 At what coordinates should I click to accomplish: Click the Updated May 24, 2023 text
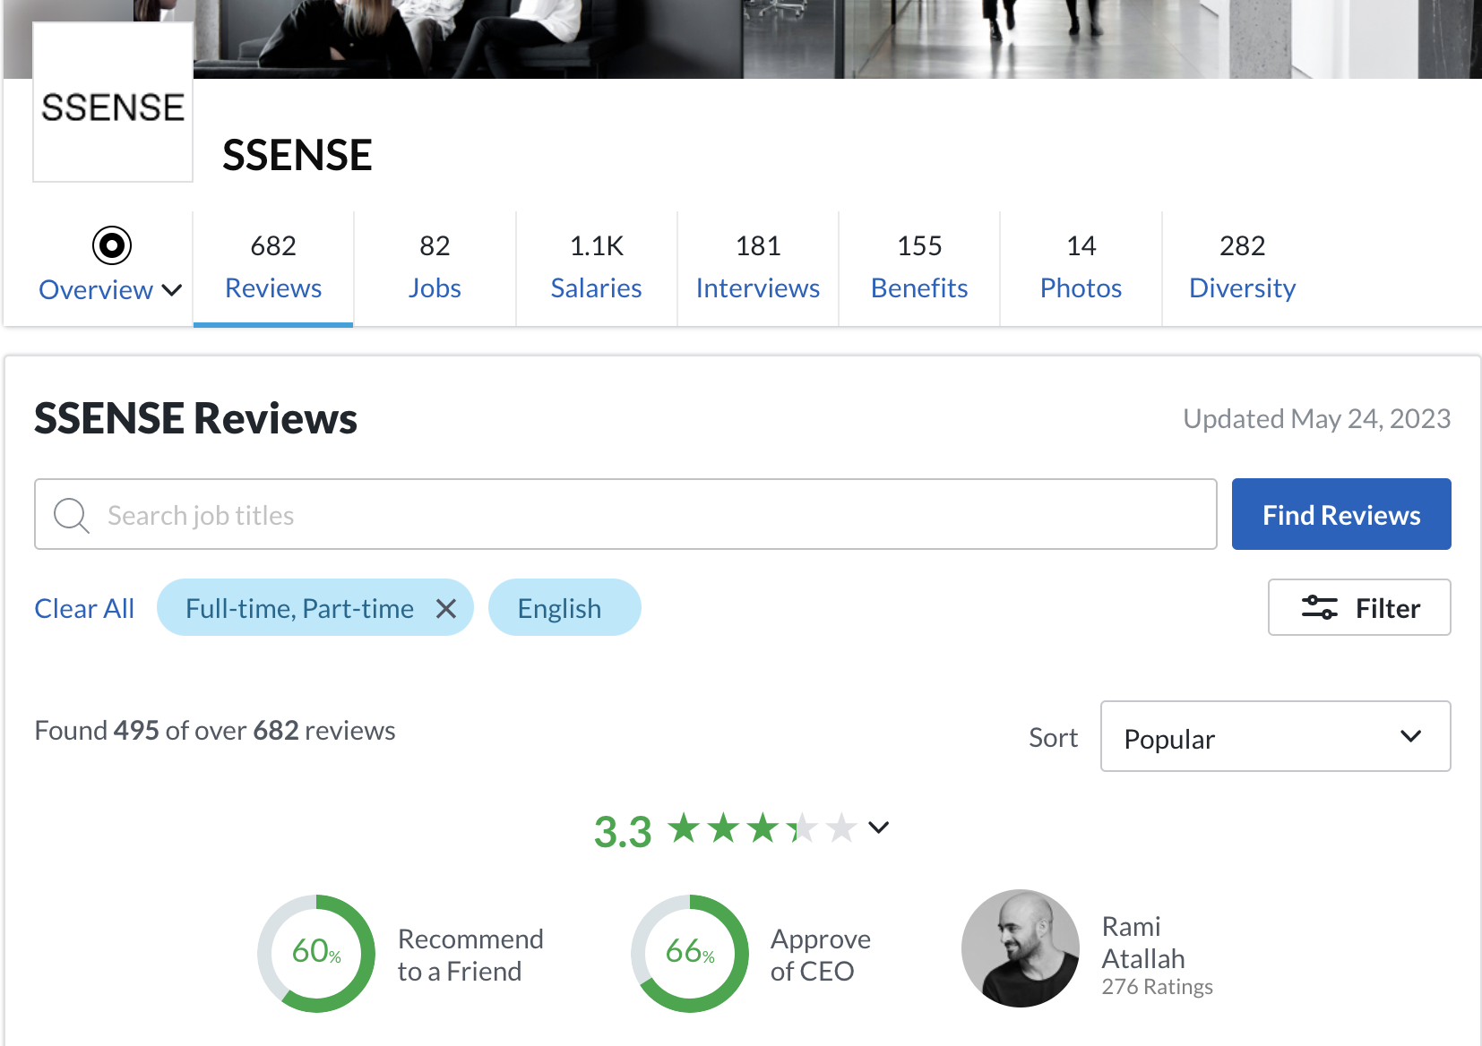[1317, 418]
